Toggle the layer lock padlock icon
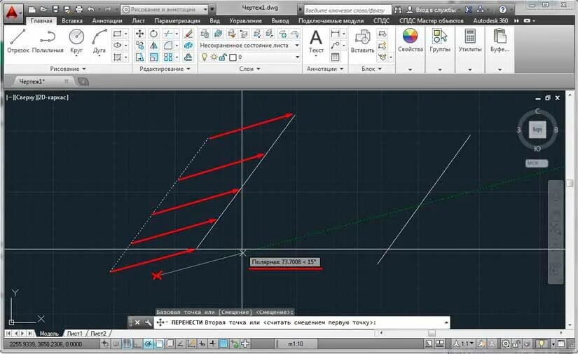This screenshot has height=354, width=578. pos(223,57)
